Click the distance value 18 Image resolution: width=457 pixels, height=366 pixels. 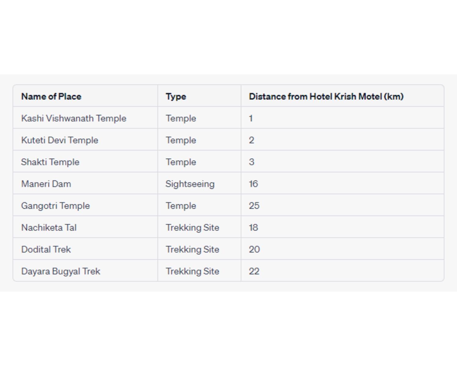click(x=253, y=228)
